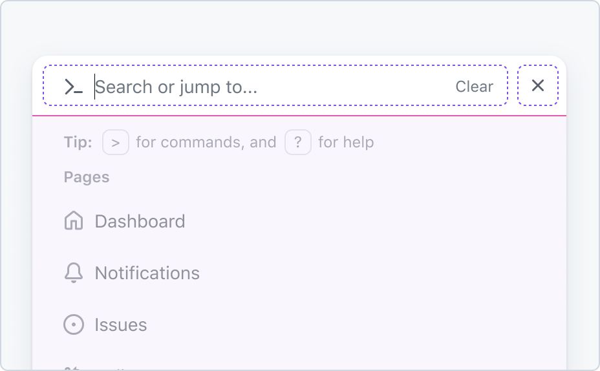Close the command palette with X
This screenshot has width=600, height=371.
[x=538, y=85]
